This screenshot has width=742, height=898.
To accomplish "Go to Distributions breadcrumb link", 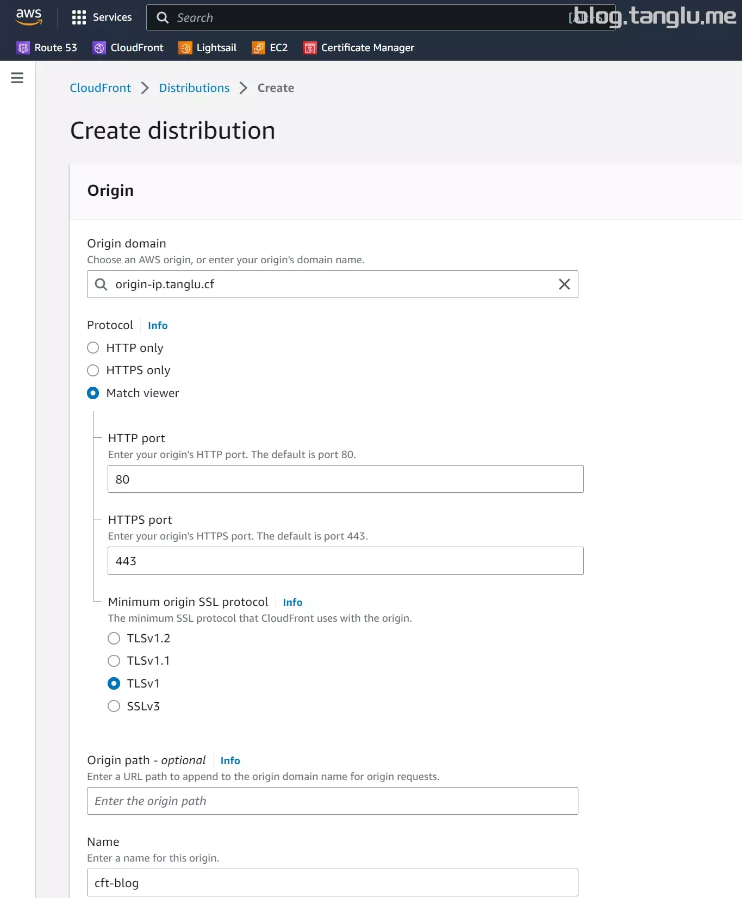I will pyautogui.click(x=194, y=88).
